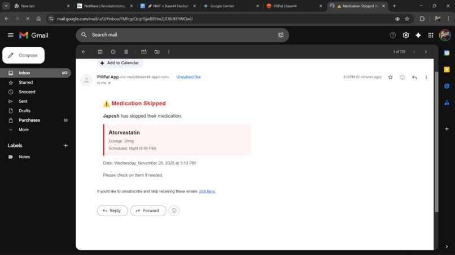The width and height of the screenshot is (455, 255).
Task: Open more toolbar options menu
Action: pos(169,52)
